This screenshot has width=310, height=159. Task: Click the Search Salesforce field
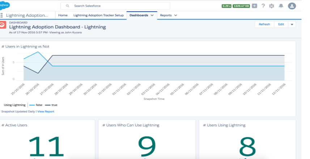115,6
